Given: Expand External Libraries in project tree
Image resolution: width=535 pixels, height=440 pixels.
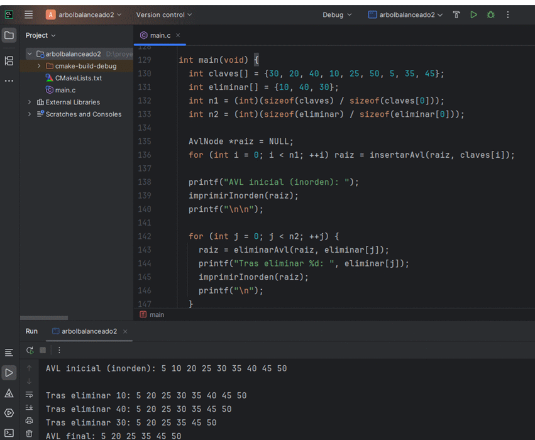Looking at the screenshot, I should [x=30, y=102].
